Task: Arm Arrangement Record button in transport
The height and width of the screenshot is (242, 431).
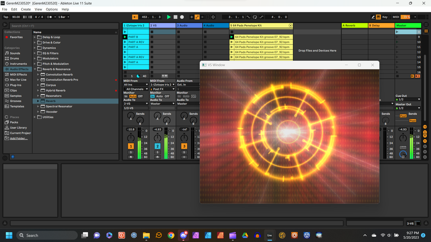Action: tap(182, 17)
